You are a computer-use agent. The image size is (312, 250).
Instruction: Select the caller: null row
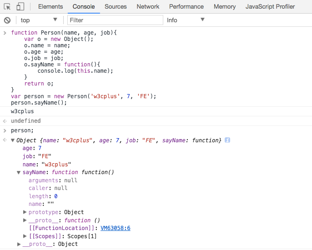48,188
